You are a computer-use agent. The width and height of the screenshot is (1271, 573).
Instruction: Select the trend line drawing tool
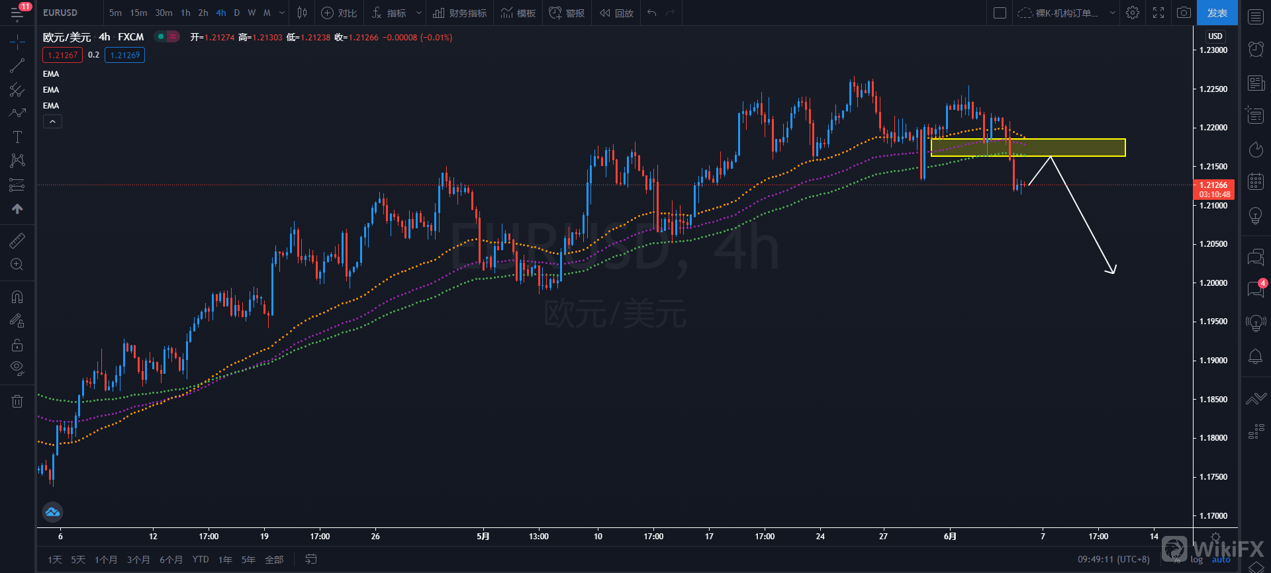[x=17, y=66]
